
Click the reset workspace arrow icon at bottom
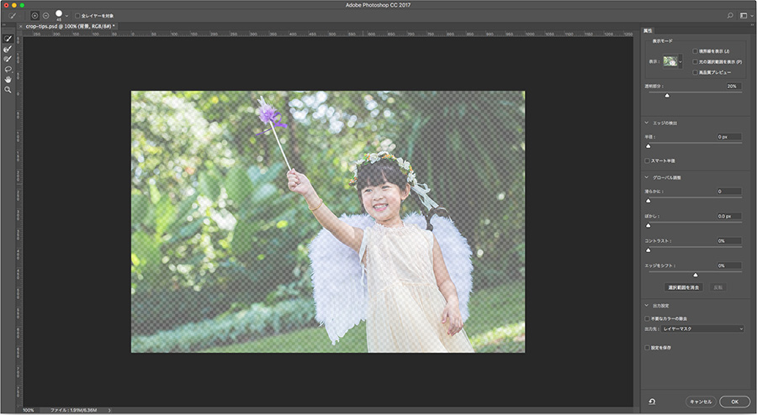click(x=652, y=401)
